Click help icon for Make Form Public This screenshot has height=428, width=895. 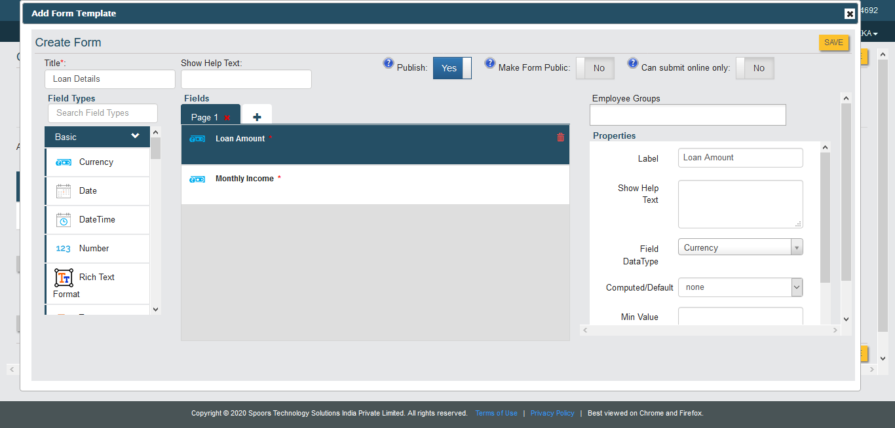(490, 63)
